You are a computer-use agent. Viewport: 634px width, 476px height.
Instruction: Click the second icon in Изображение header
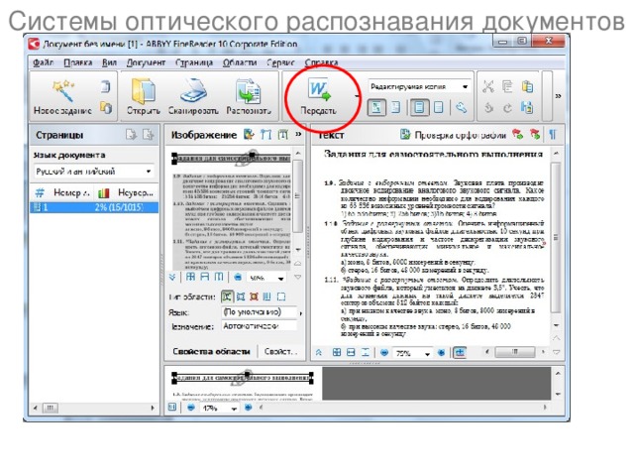[x=266, y=135]
